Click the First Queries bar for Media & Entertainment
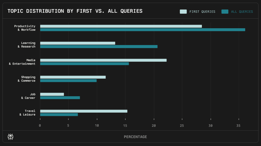 click(103, 60)
